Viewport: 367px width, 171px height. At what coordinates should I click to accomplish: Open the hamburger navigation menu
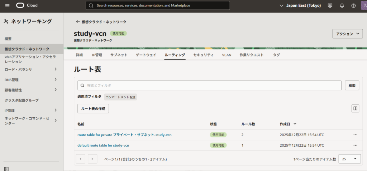8,5
